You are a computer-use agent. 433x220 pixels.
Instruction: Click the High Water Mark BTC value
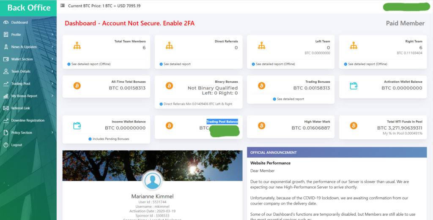coord(311,128)
